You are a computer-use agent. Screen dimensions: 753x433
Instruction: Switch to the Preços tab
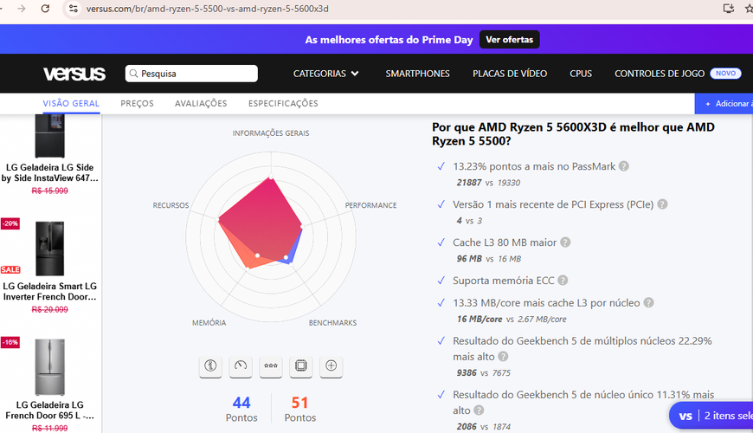tap(137, 104)
